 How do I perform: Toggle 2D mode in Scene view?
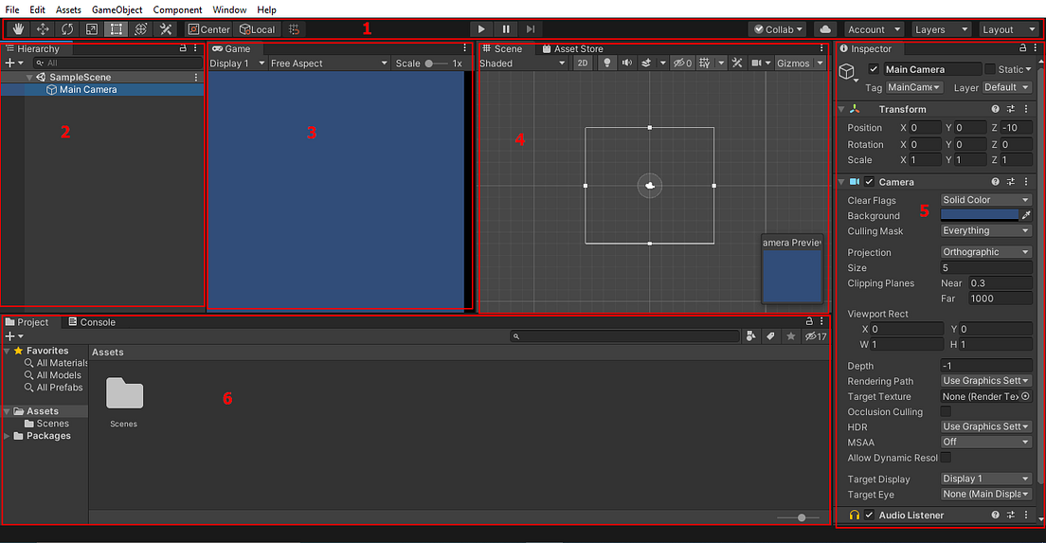coord(583,63)
